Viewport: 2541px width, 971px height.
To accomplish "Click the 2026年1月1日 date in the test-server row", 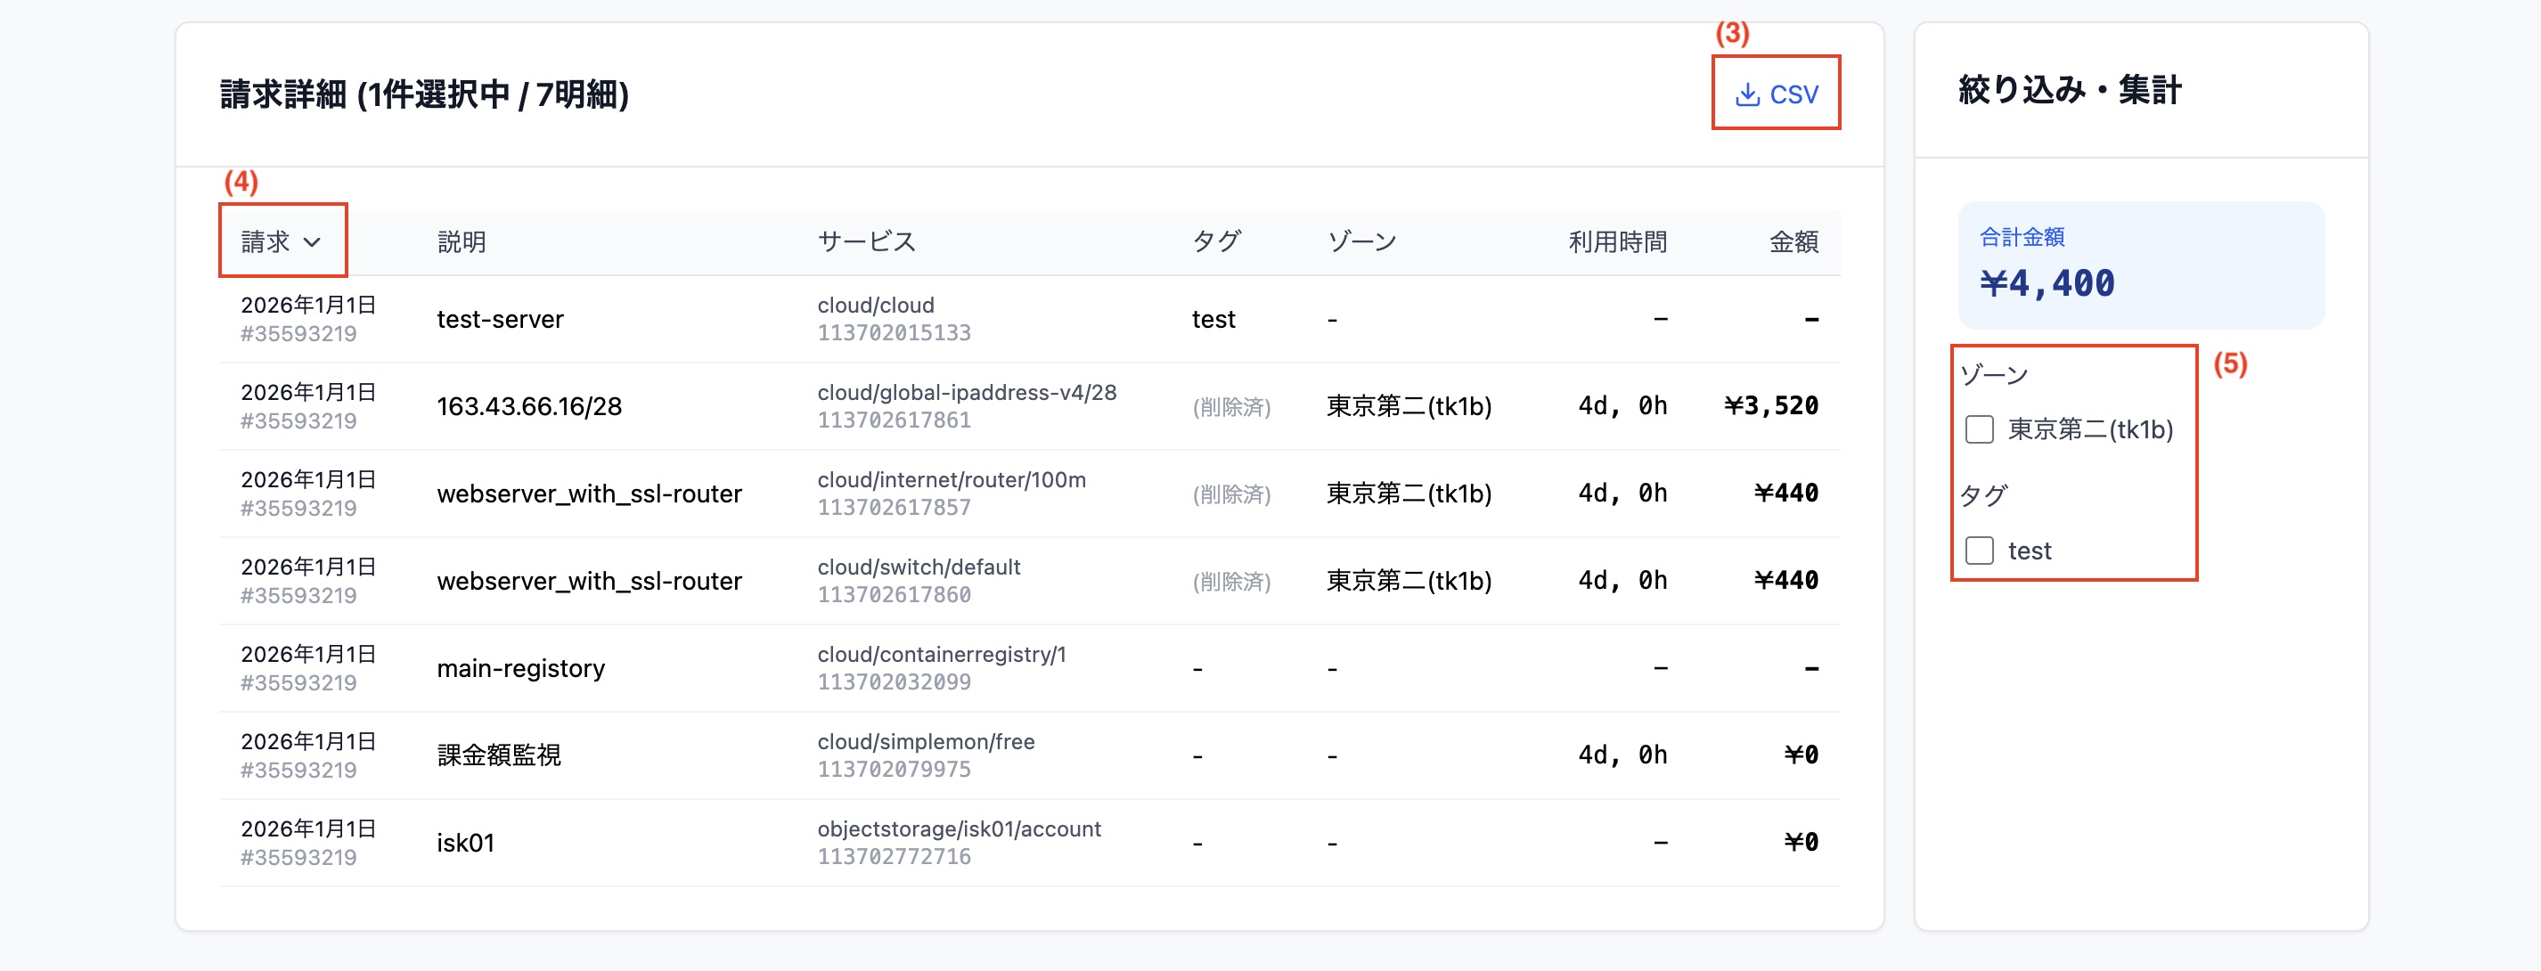I will coord(307,306).
